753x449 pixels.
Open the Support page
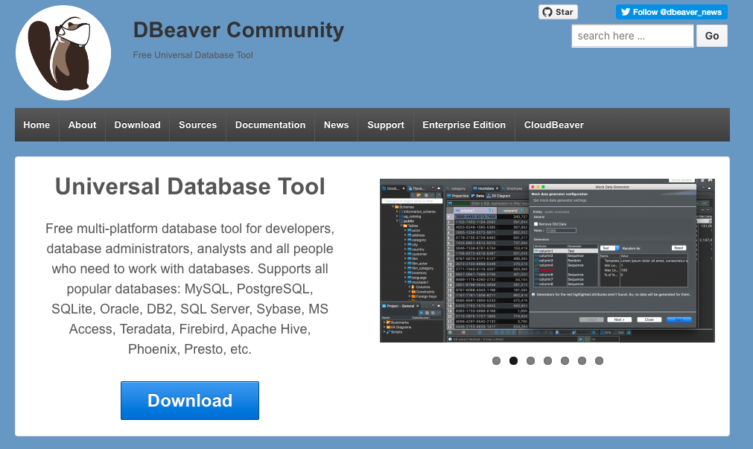point(386,125)
